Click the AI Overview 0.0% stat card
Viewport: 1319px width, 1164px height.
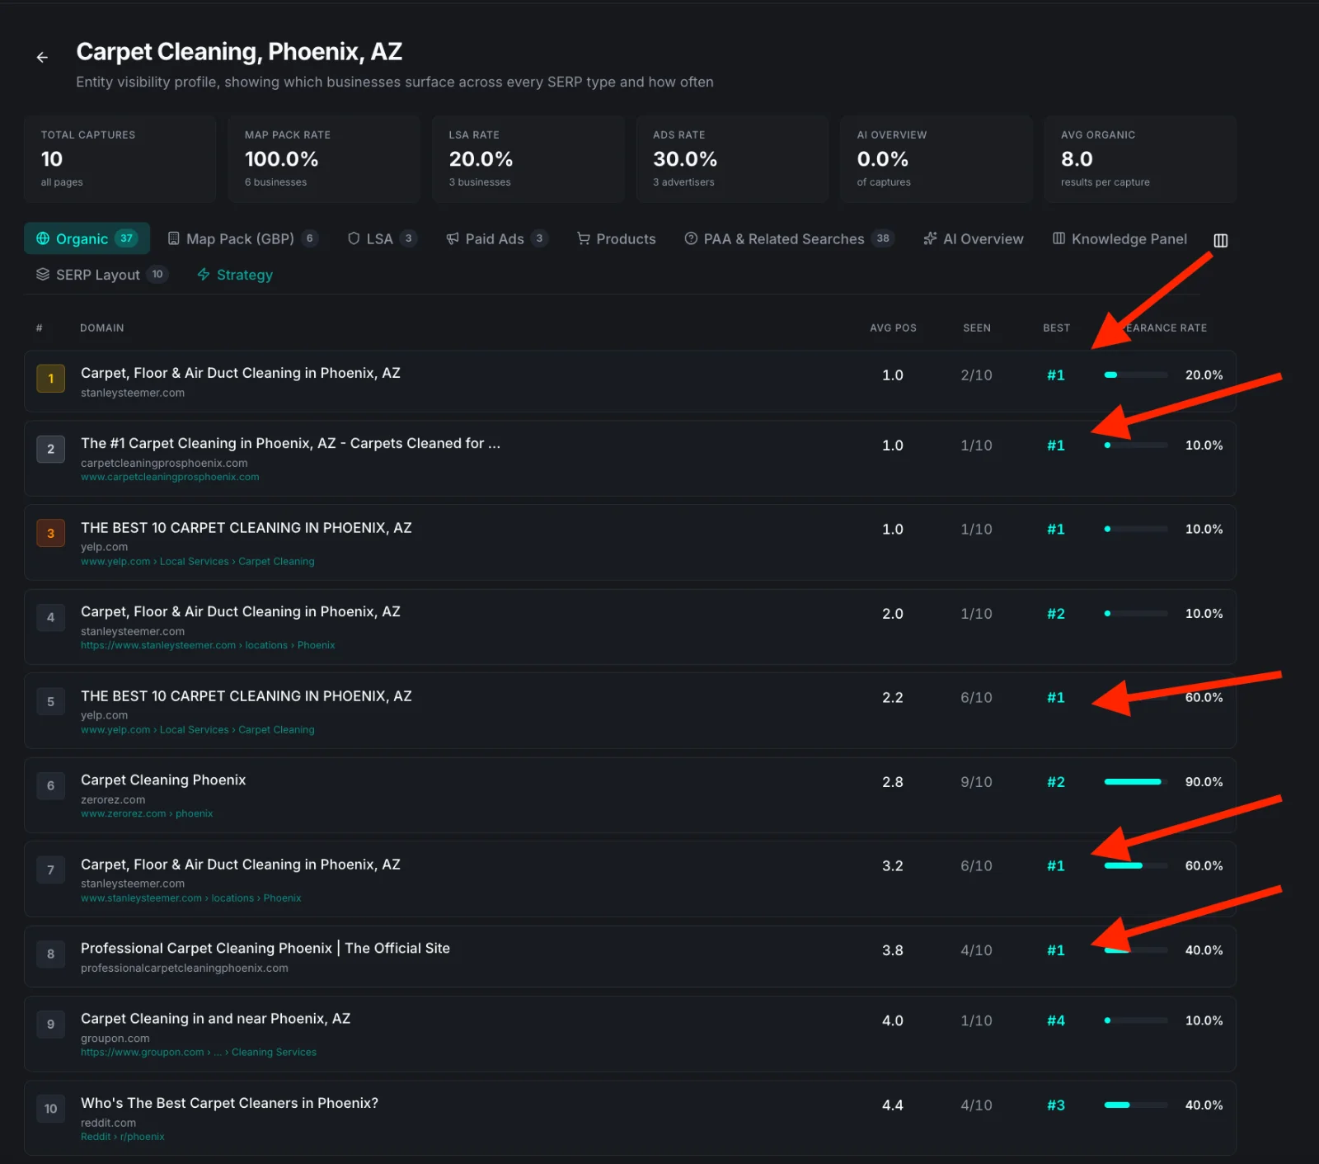936,158
